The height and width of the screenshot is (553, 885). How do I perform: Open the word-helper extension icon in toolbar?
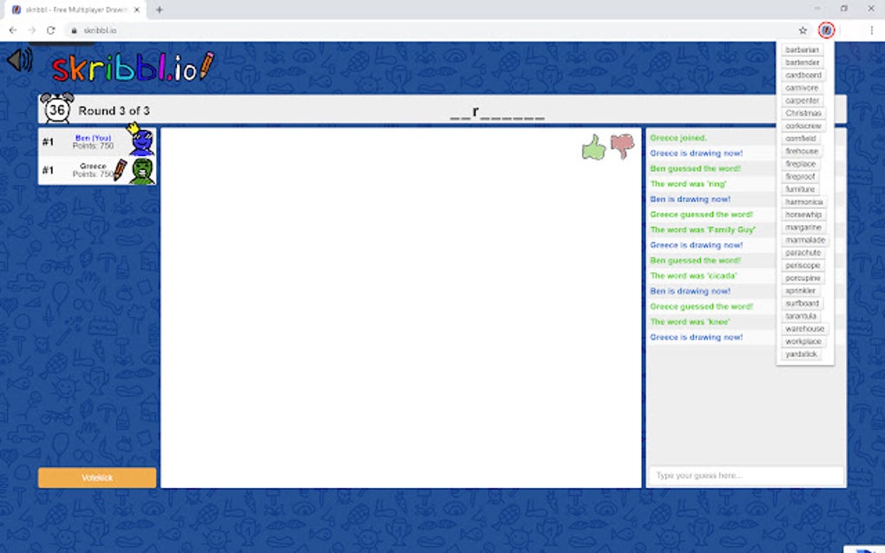click(x=827, y=29)
